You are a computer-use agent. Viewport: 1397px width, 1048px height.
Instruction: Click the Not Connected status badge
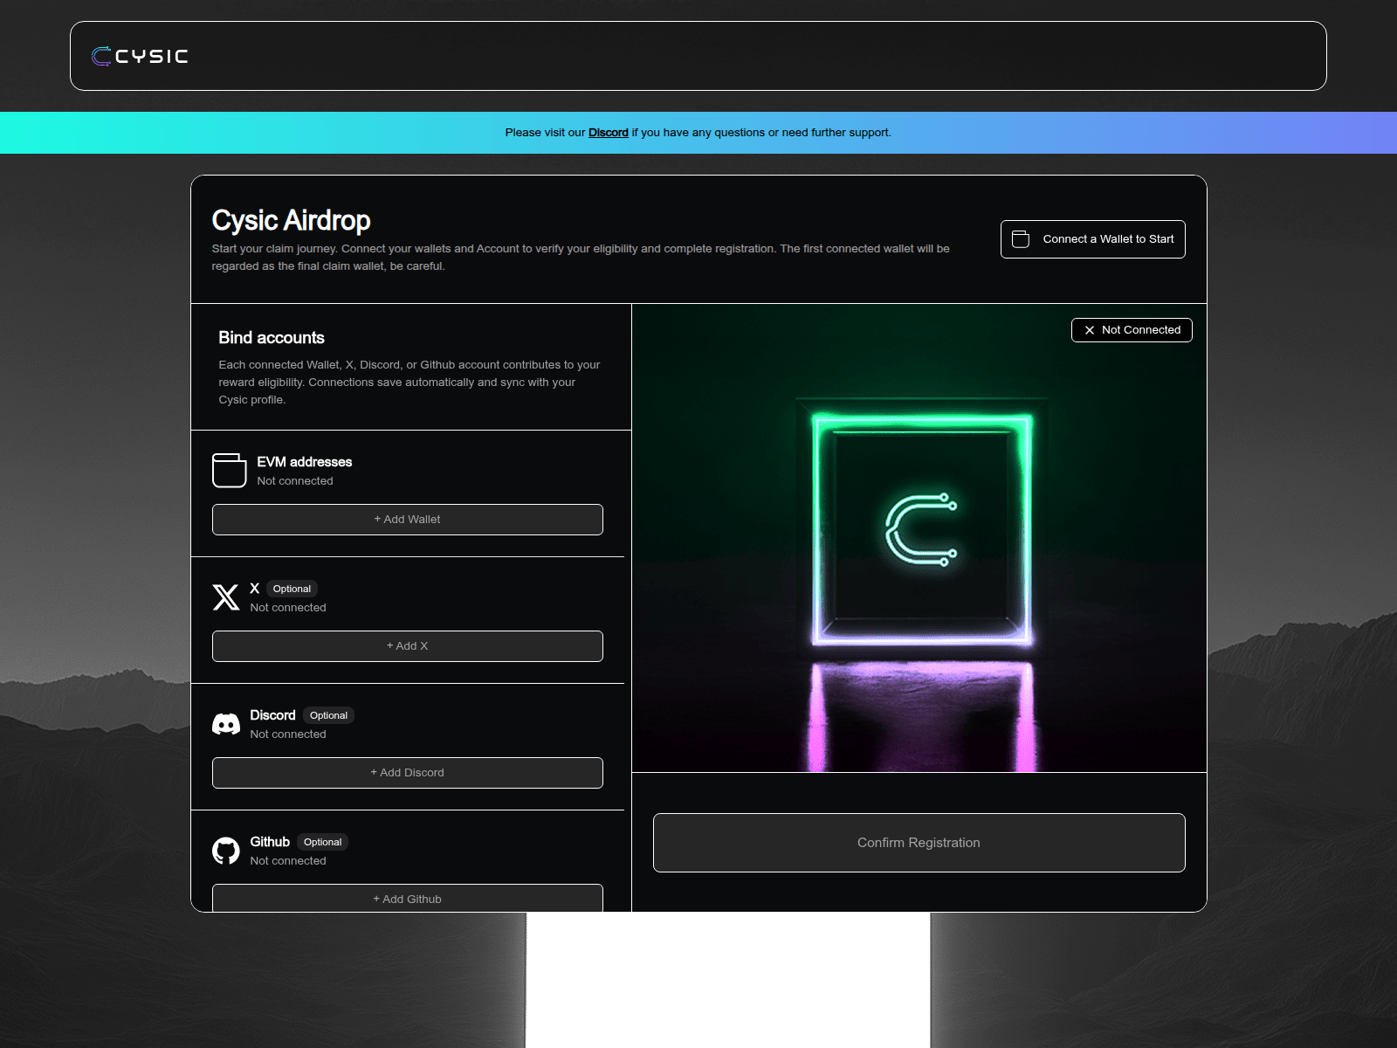coord(1132,330)
